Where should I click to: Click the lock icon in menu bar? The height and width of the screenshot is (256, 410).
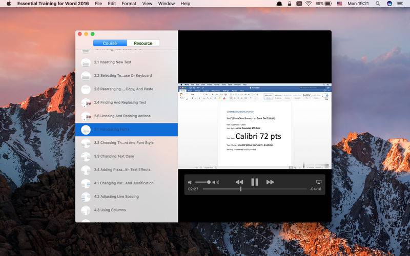coord(290,4)
